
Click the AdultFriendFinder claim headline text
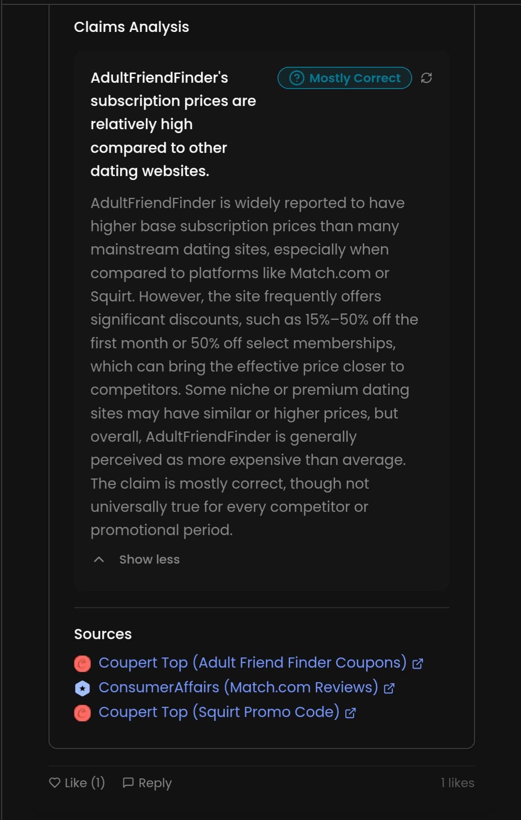173,124
